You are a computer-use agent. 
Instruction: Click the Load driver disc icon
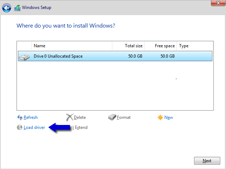point(19,127)
